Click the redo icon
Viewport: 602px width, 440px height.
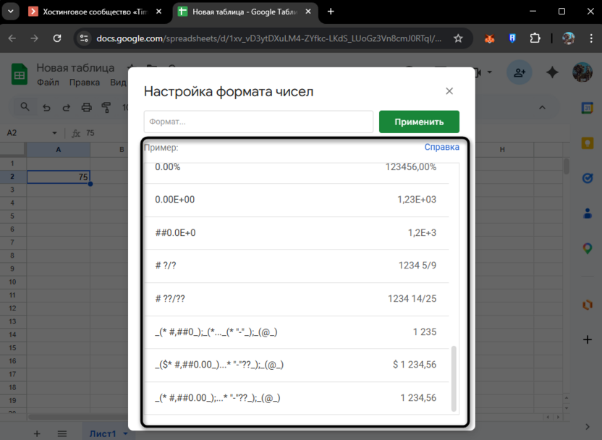pos(67,106)
